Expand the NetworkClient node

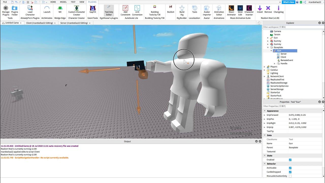(265, 77)
